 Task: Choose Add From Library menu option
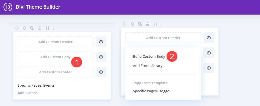[x=148, y=66]
